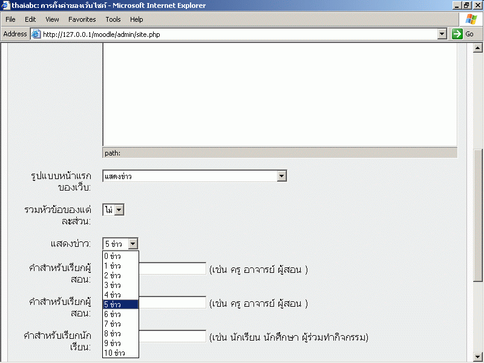This screenshot has width=484, height=363.
Task: Click the page scrollbar up arrow
Action: 477,48
